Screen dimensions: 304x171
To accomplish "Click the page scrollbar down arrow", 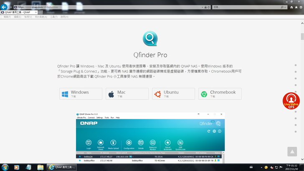I will click(302, 159).
